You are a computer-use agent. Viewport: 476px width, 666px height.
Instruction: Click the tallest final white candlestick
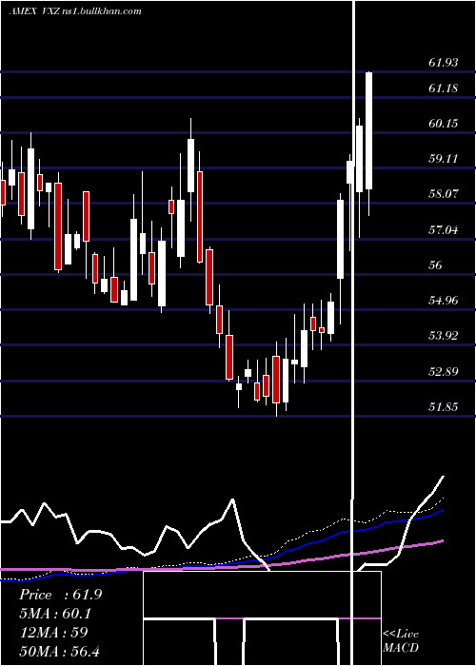coord(368,131)
